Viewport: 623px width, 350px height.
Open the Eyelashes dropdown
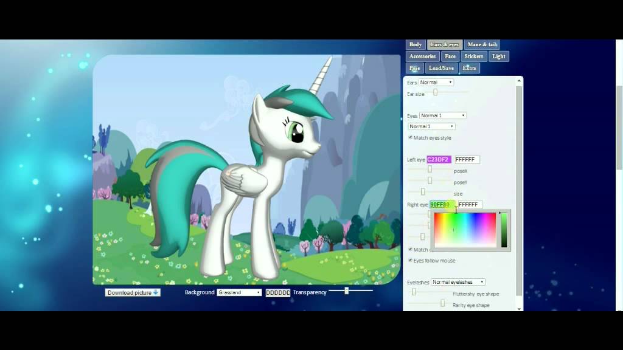pos(458,282)
